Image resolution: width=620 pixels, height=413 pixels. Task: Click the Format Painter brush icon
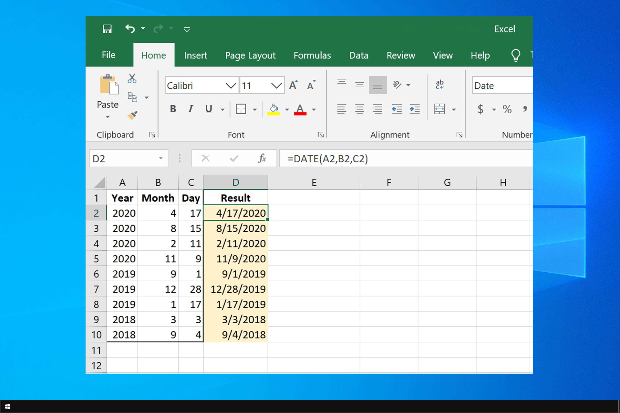pyautogui.click(x=132, y=115)
